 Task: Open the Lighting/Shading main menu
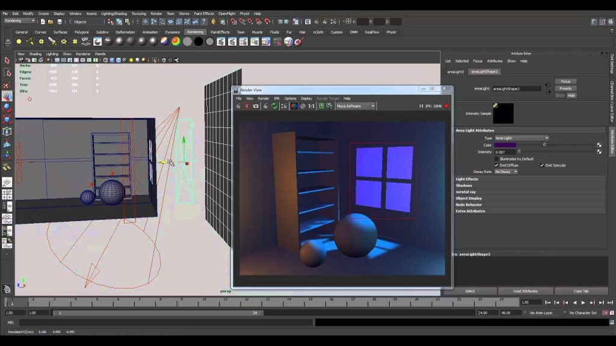[114, 13]
